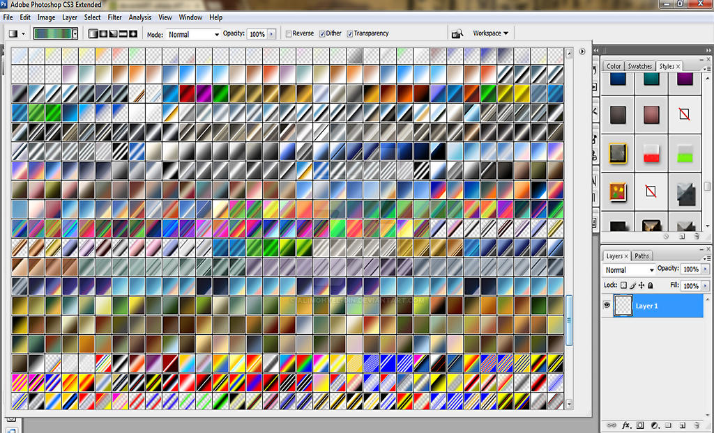Create a new group icon in Layers panel
Screen dimensions: 714x433
pos(668,425)
